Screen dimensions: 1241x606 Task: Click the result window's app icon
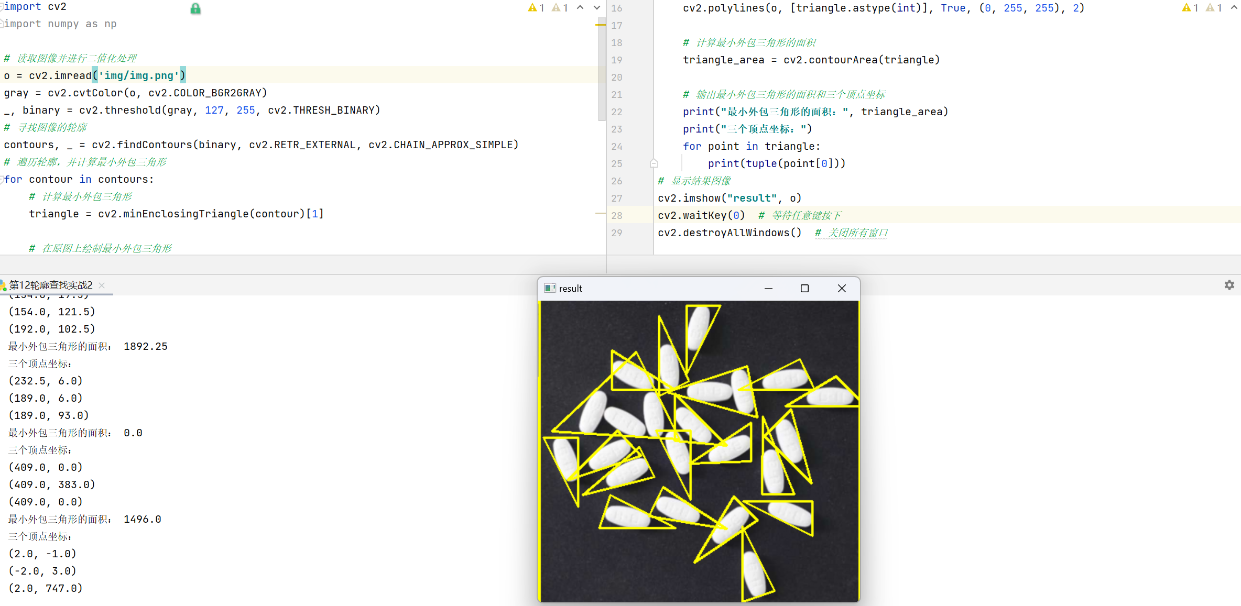click(549, 289)
